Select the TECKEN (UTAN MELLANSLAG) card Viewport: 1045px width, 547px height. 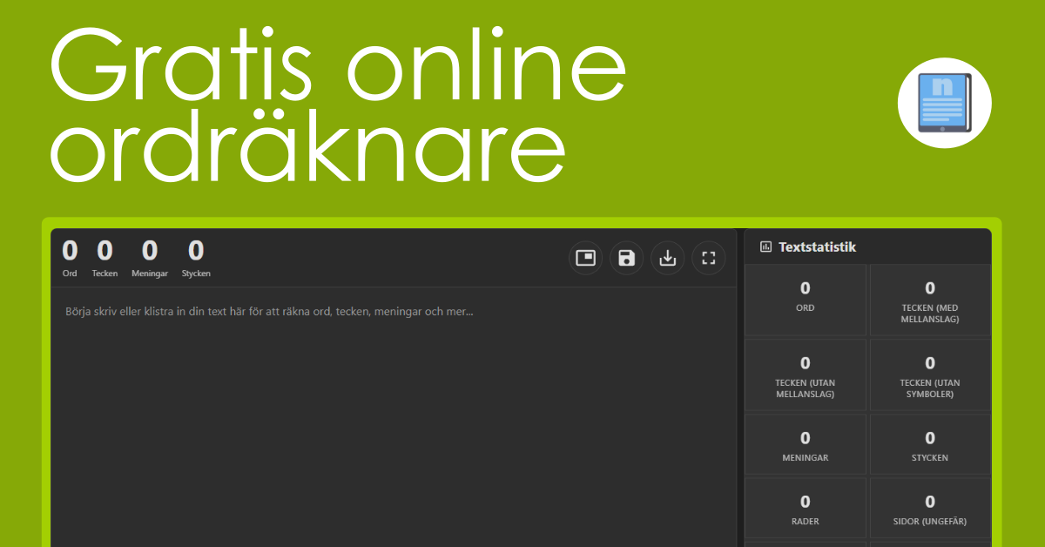point(806,375)
